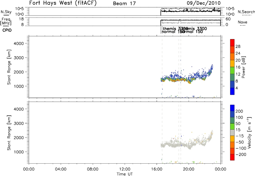Click the '20:00' time tick label
Image resolution: width=255 pixels, height=176 pixels.
tap(188, 169)
